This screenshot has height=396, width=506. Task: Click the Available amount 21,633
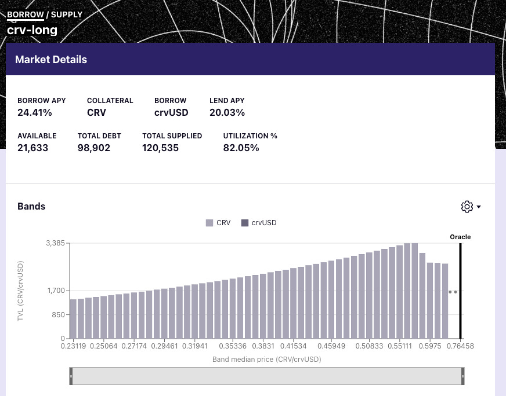(32, 148)
